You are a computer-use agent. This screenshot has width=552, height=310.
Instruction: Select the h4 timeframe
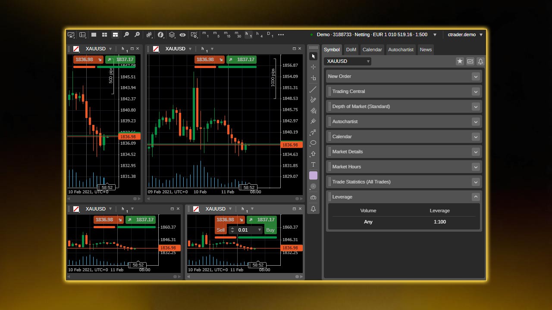click(259, 35)
